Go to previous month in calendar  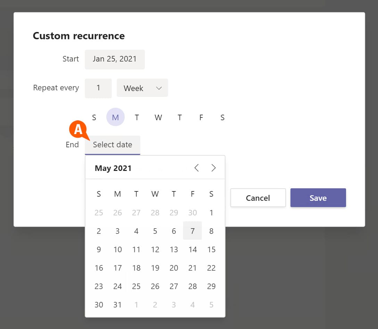pos(196,168)
